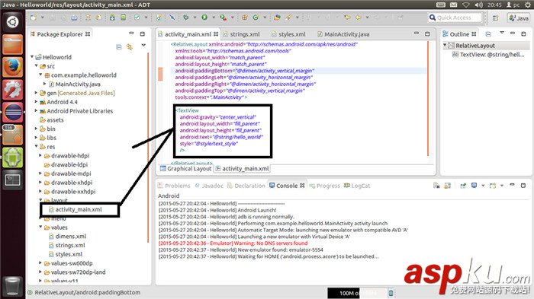Viewport: 534px width, 299px height.
Task: Expand the Android 4.4 library node
Action: (x=36, y=102)
